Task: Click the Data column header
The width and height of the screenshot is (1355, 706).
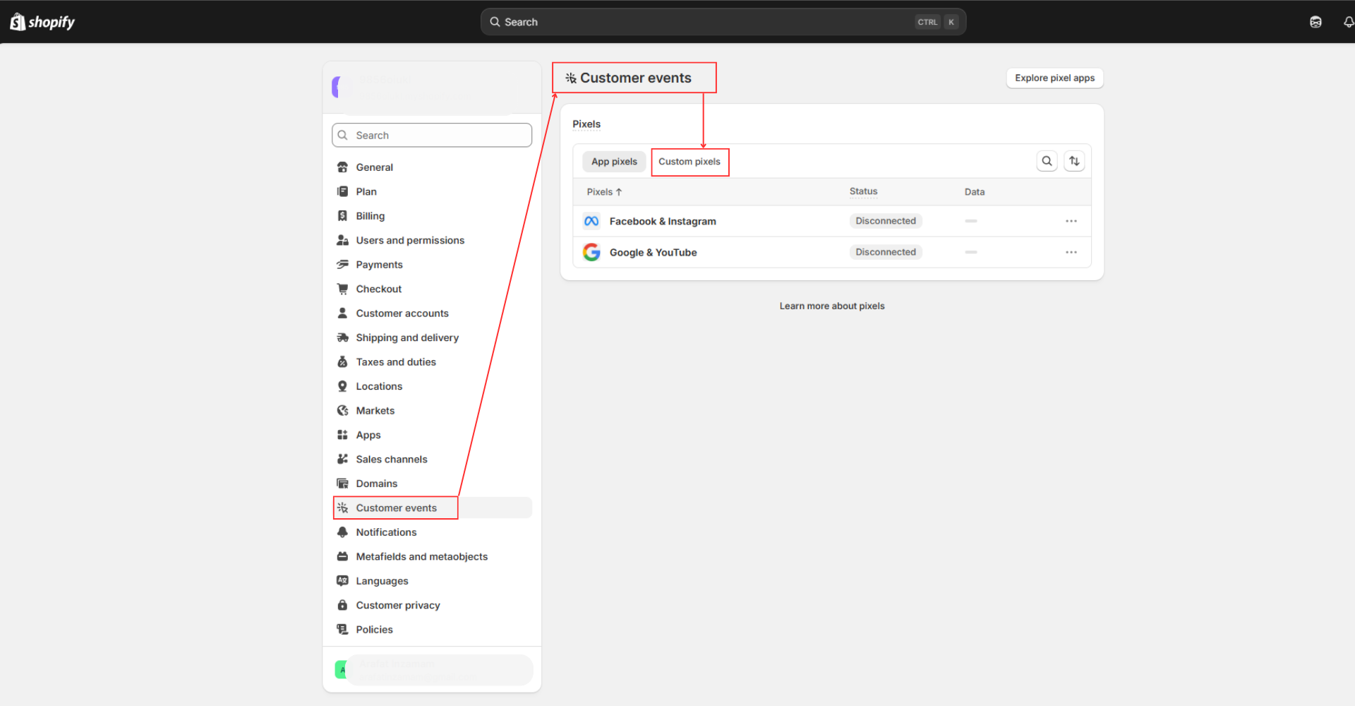Action: click(x=975, y=192)
